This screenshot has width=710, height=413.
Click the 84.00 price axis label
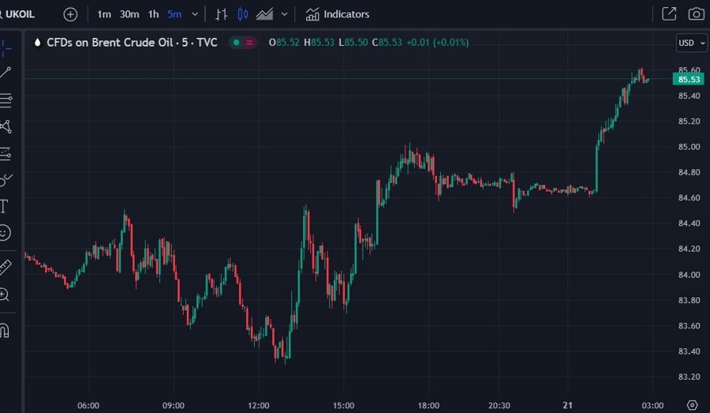coord(689,274)
